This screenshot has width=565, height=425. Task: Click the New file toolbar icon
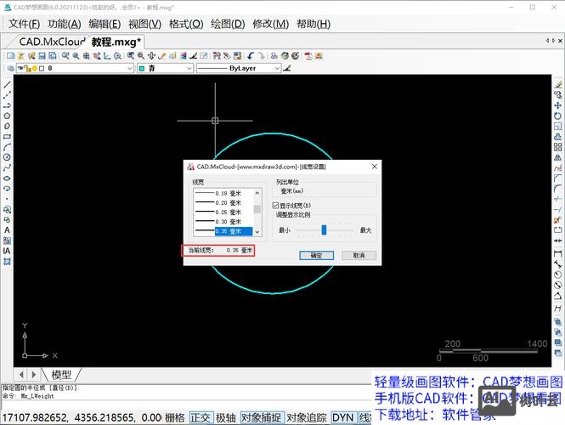(x=11, y=56)
